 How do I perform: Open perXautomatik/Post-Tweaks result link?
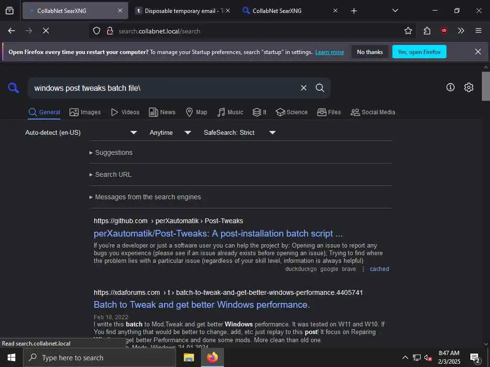tap(218, 233)
